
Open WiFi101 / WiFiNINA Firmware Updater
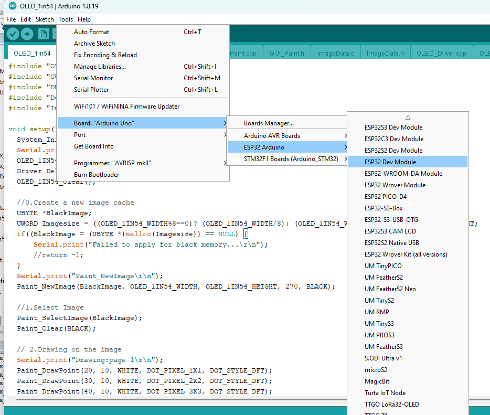click(x=143, y=107)
